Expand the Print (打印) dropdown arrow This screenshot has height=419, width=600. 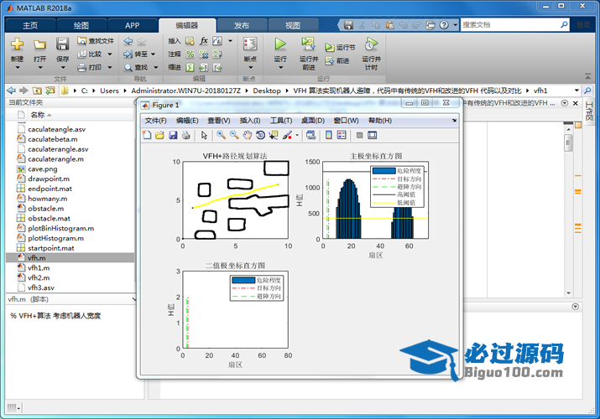(x=109, y=68)
